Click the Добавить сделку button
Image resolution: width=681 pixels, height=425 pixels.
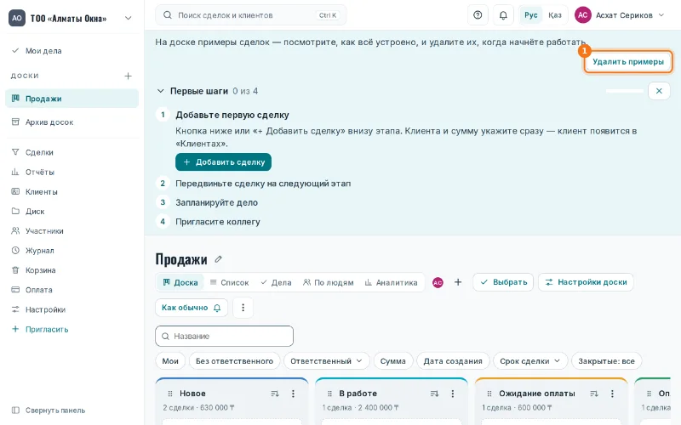click(x=223, y=162)
